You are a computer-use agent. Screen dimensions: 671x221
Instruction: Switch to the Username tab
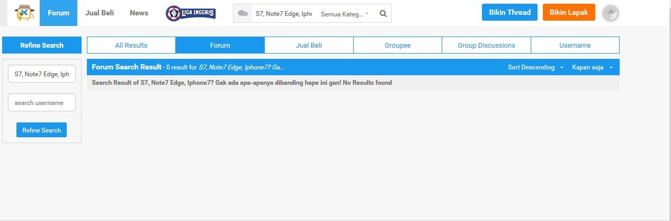pyautogui.click(x=575, y=45)
